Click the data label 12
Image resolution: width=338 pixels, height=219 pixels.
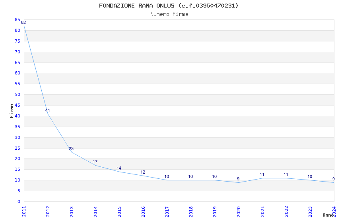pyautogui.click(x=143, y=172)
